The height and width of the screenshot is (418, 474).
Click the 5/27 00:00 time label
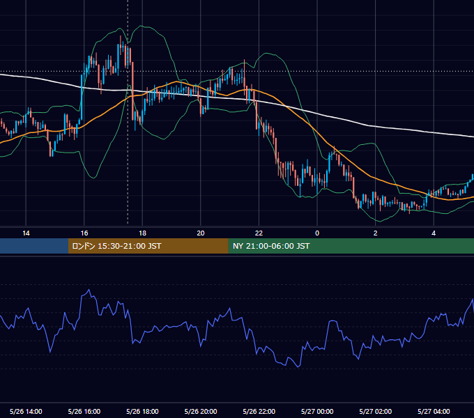pyautogui.click(x=317, y=411)
